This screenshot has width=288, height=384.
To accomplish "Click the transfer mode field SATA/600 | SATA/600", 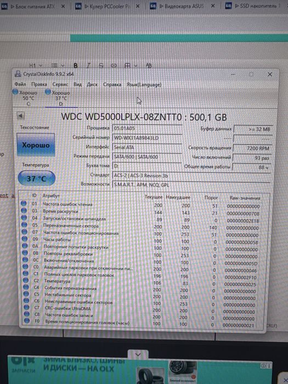I will pos(147,157).
